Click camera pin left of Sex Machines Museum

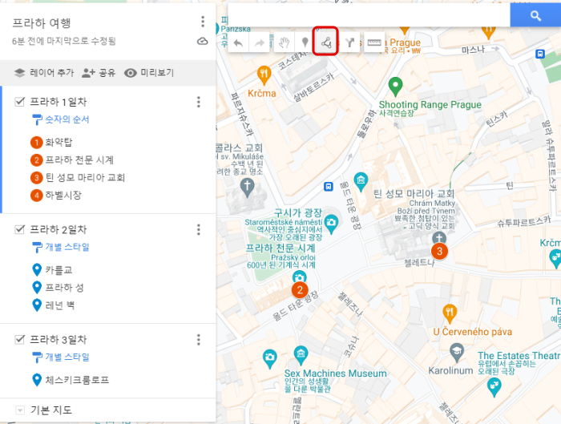pyautogui.click(x=269, y=359)
